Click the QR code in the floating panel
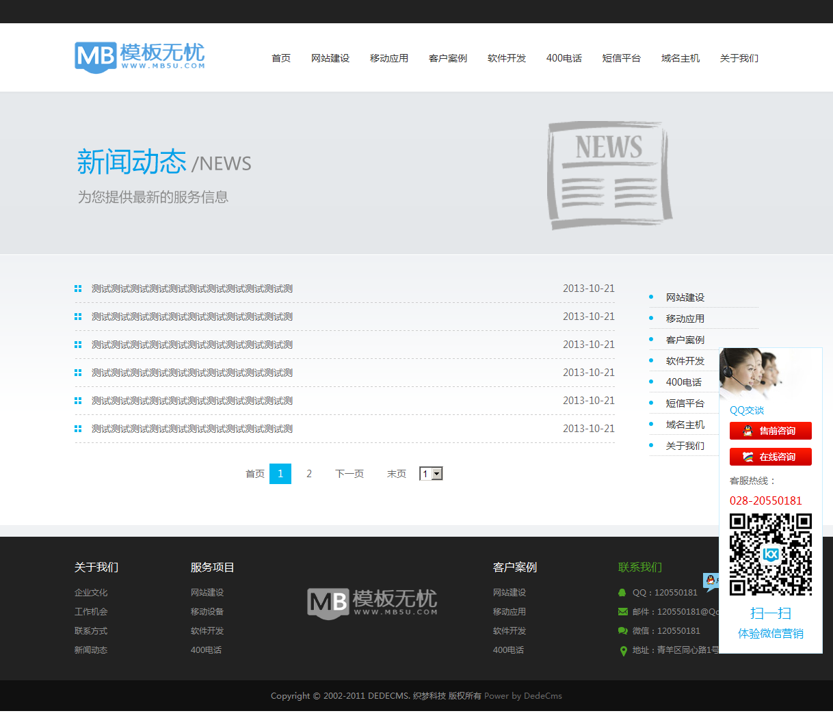Image resolution: width=833 pixels, height=722 pixels. 770,554
